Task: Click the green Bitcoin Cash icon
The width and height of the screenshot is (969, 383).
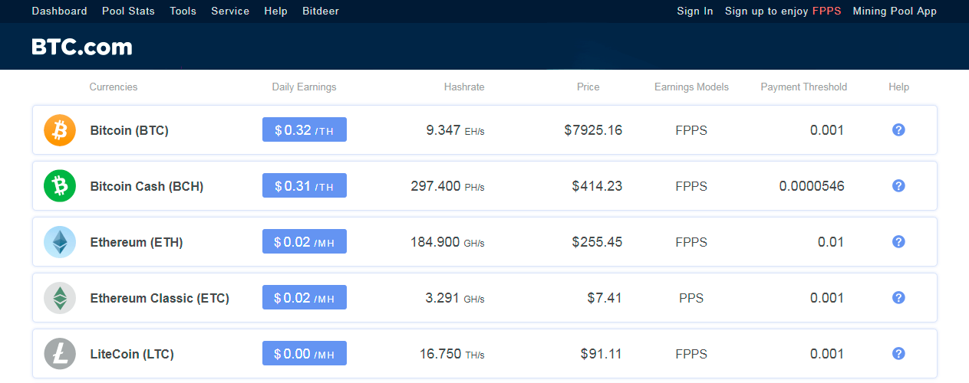Action: tap(60, 186)
